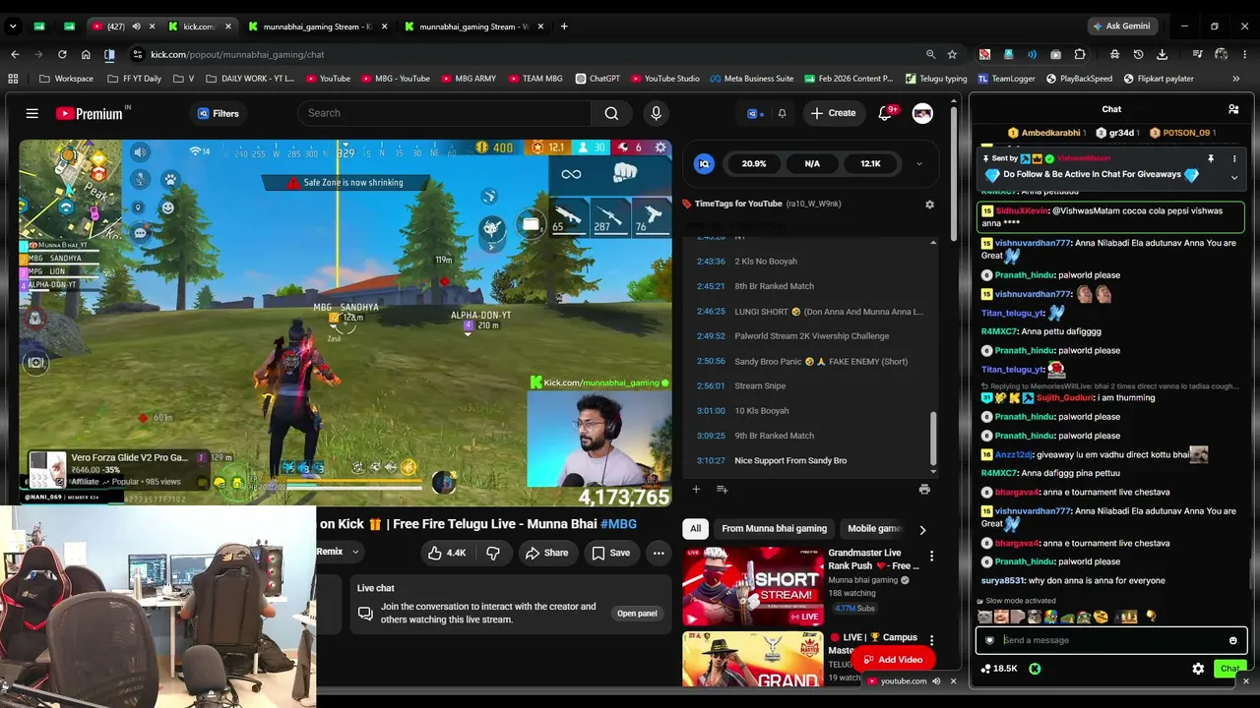The image size is (1260, 708).
Task: Open more actions menu beside Save
Action: 659,553
